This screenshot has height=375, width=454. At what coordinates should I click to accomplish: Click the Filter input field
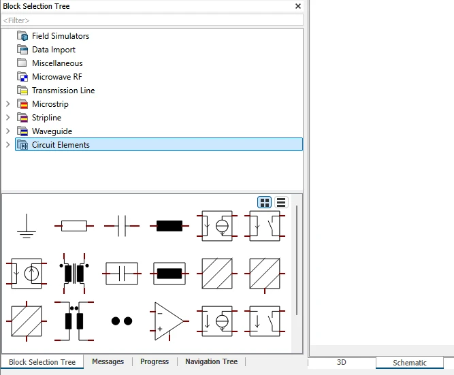[152, 20]
